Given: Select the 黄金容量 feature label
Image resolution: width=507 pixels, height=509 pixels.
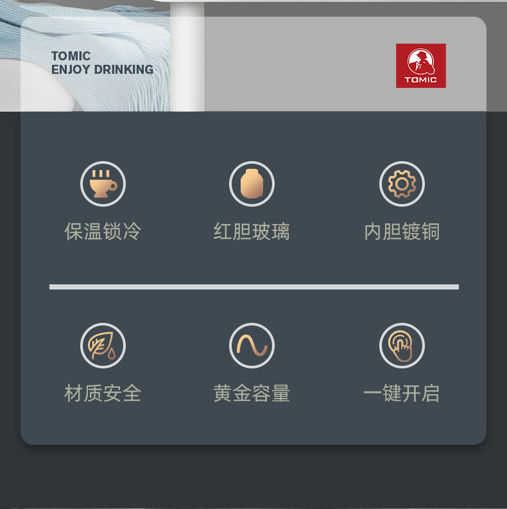Looking at the screenshot, I should [252, 393].
